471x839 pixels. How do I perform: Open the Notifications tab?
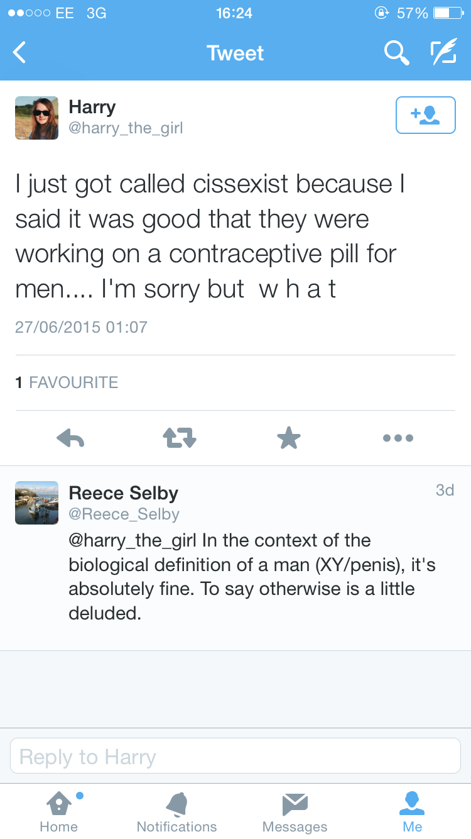click(x=176, y=812)
